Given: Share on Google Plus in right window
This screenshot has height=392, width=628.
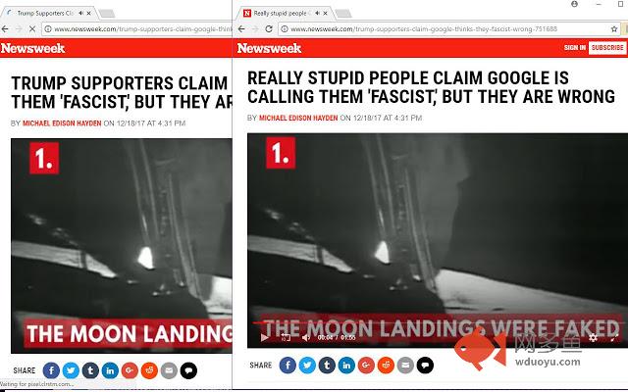Looking at the screenshot, I should (366, 366).
